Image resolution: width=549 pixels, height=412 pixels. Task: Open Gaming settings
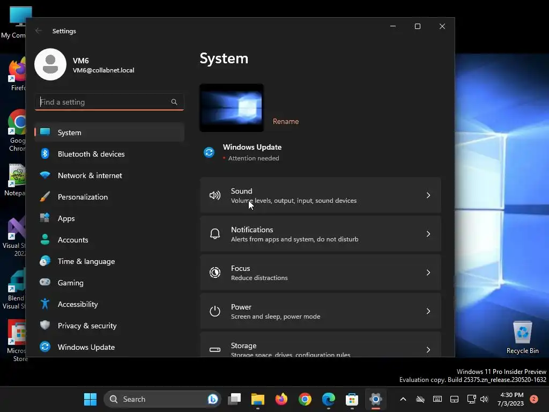click(x=109, y=282)
